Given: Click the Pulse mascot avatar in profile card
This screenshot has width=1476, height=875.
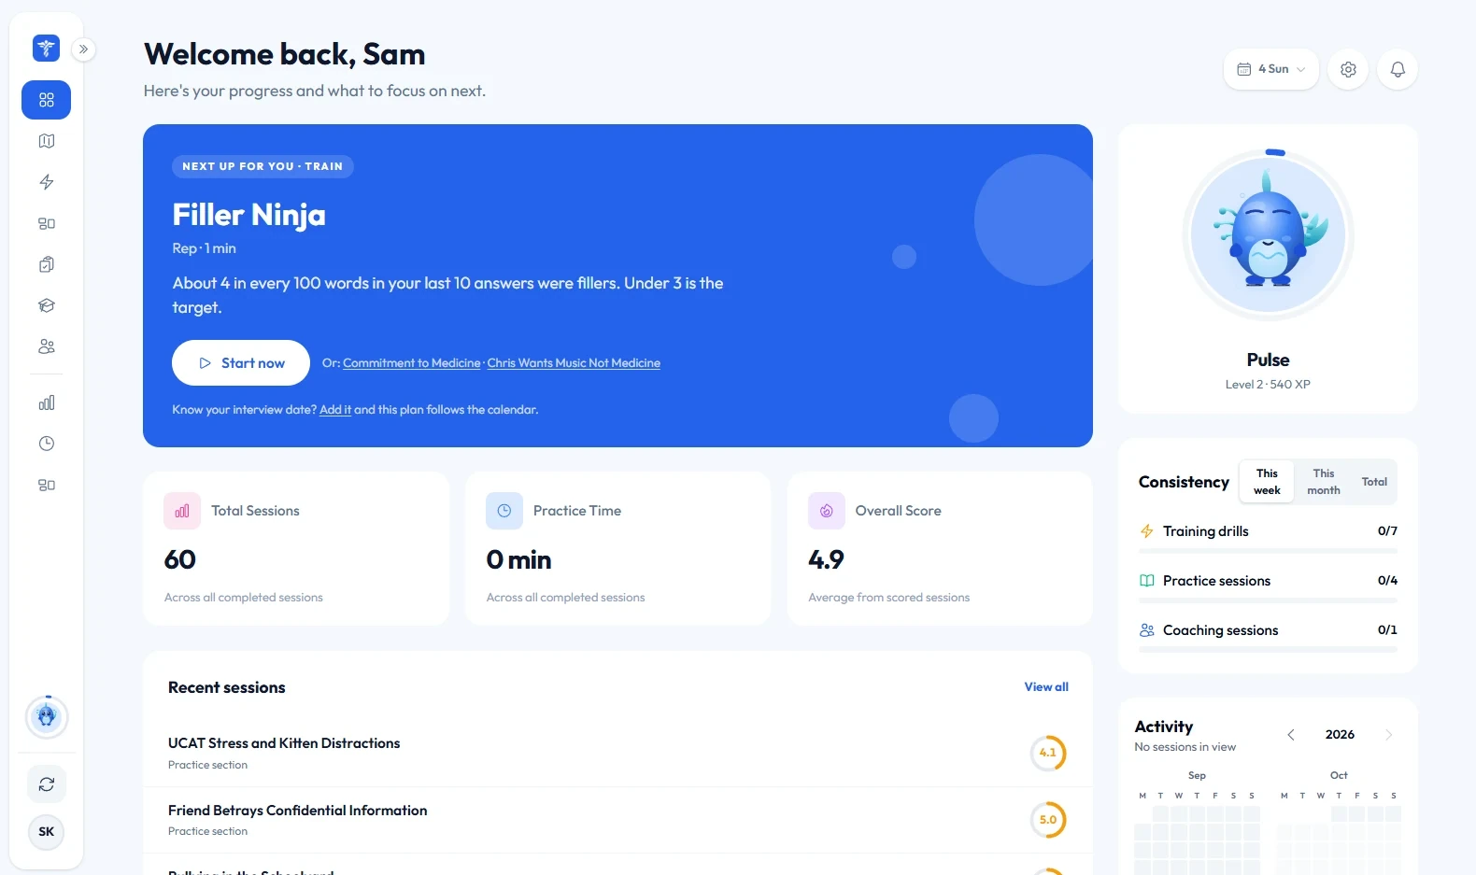Looking at the screenshot, I should tap(1269, 235).
